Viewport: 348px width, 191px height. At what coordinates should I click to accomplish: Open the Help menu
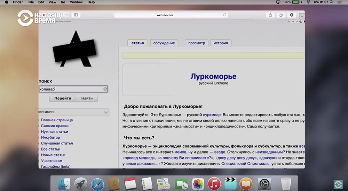[91, 2]
